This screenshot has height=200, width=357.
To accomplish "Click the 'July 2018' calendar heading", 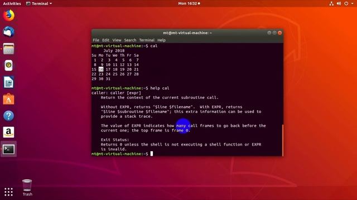I will coord(114,51).
